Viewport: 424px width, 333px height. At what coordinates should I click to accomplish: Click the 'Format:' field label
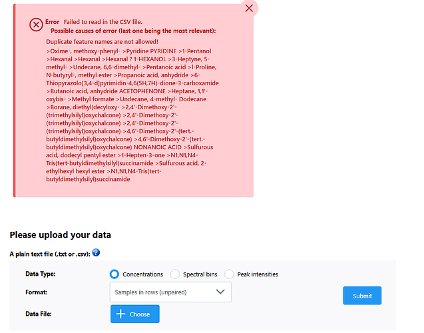tap(36, 292)
